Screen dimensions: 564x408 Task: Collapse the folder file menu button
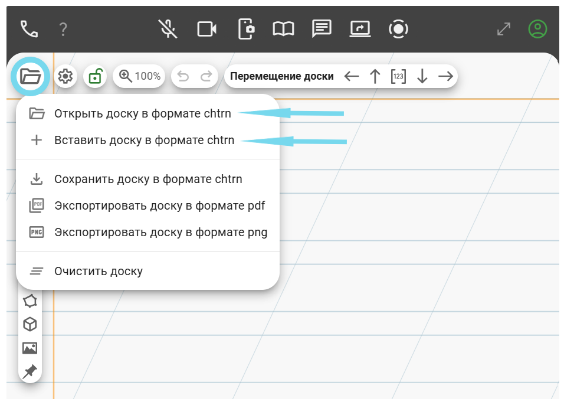pos(30,76)
